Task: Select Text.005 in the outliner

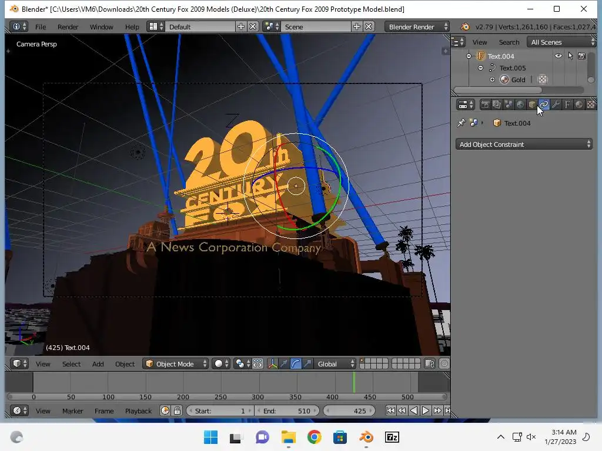Action: pyautogui.click(x=512, y=68)
